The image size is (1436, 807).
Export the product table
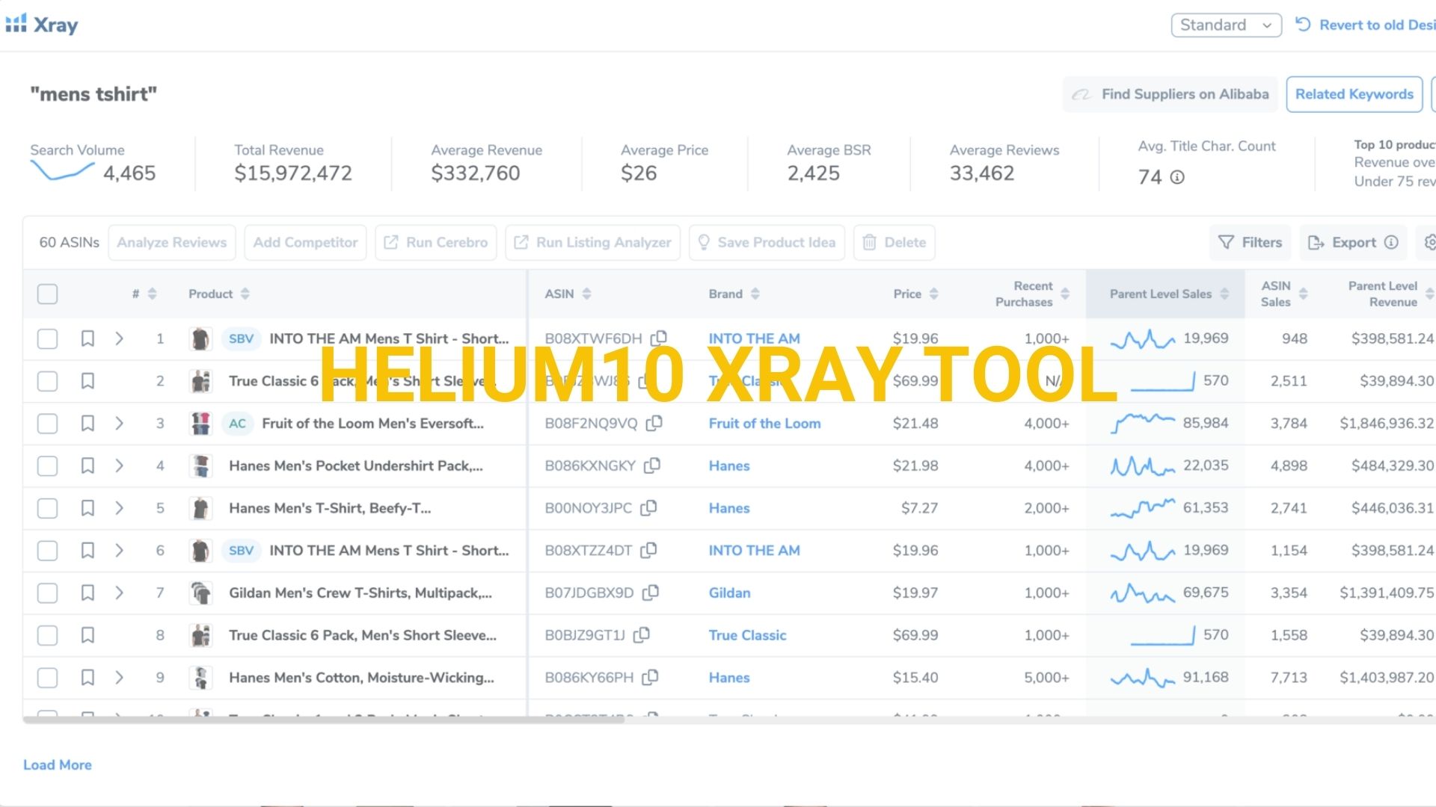pyautogui.click(x=1352, y=242)
